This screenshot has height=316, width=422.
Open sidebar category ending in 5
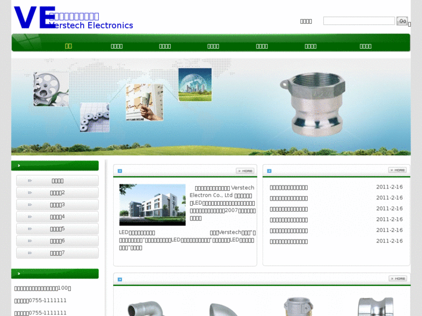pos(57,229)
